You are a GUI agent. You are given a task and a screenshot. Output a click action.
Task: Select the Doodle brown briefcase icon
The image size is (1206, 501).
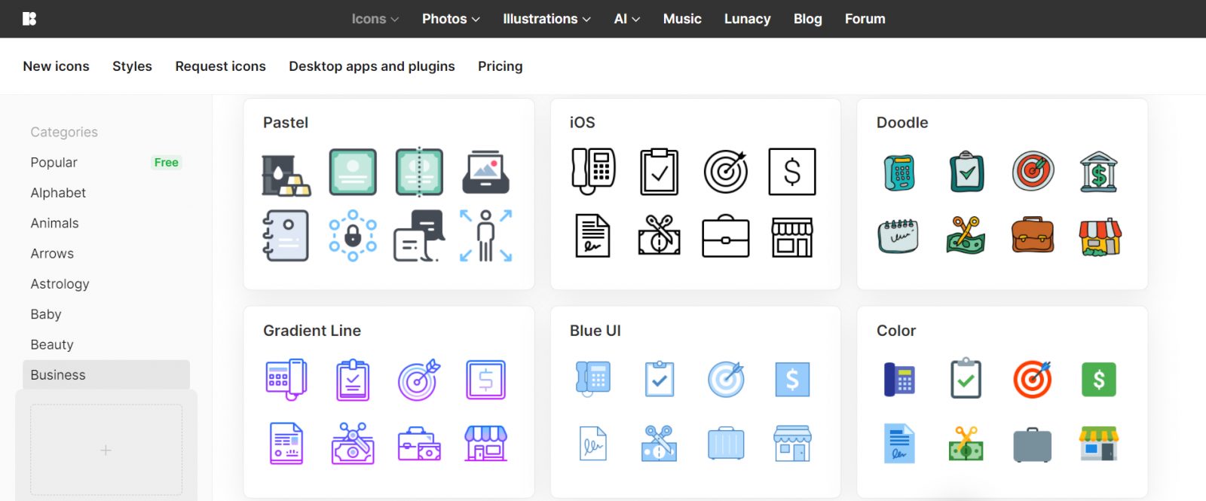1033,235
